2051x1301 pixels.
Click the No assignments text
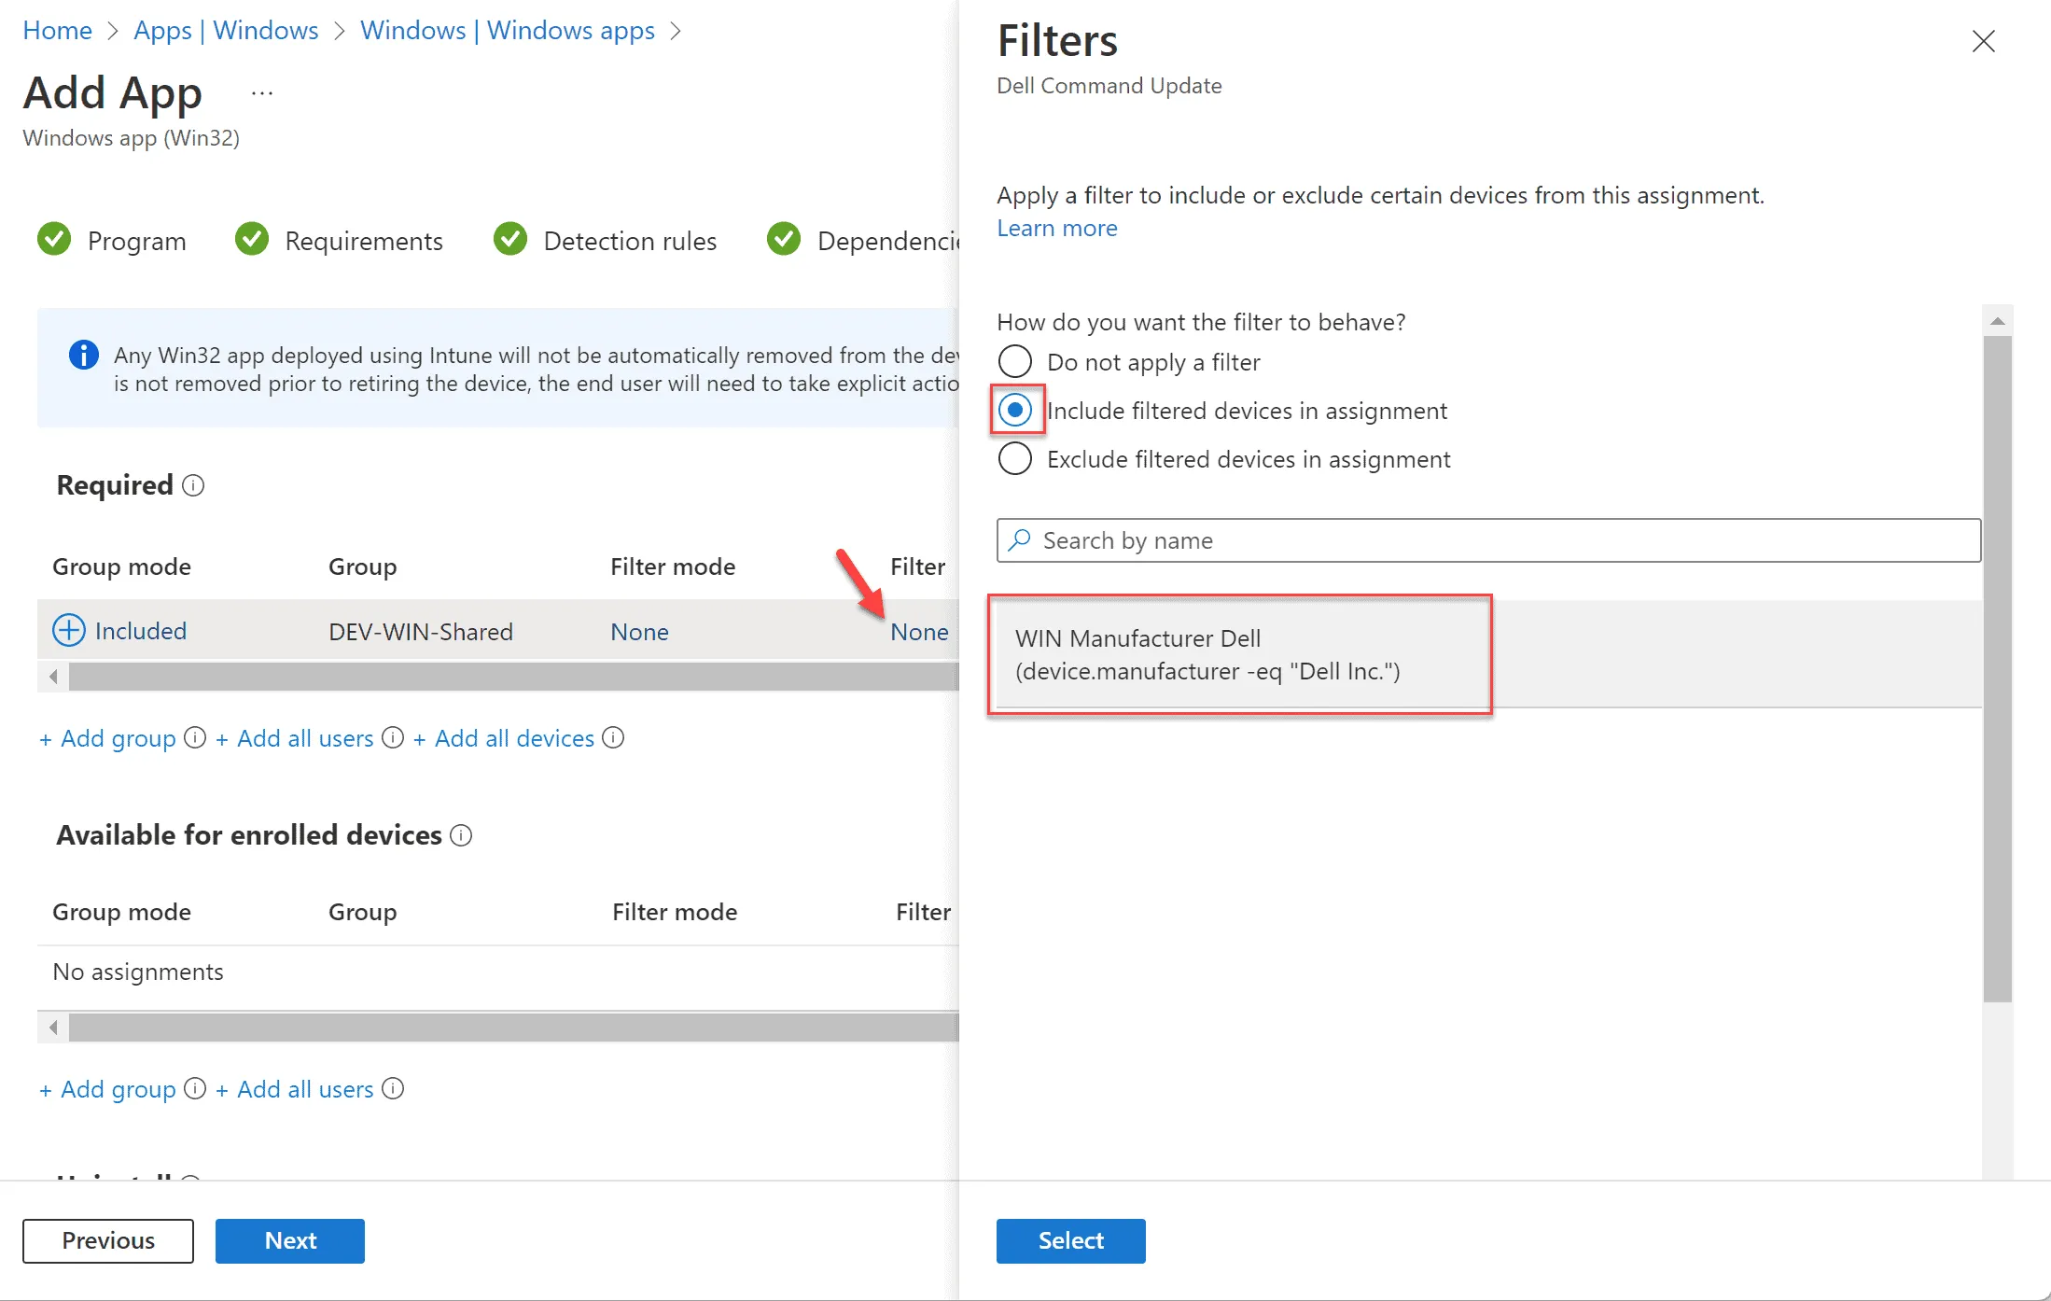click(x=138, y=972)
